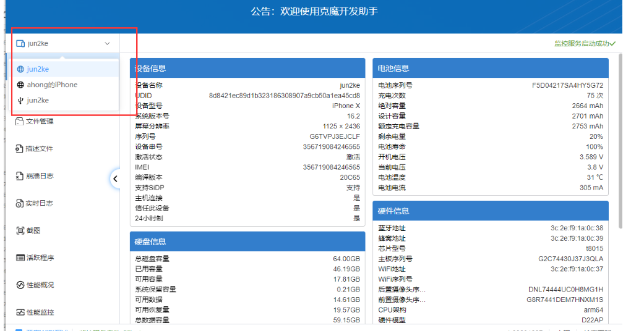Click the resolution value 1125 × 2436
644x331 pixels.
341,127
